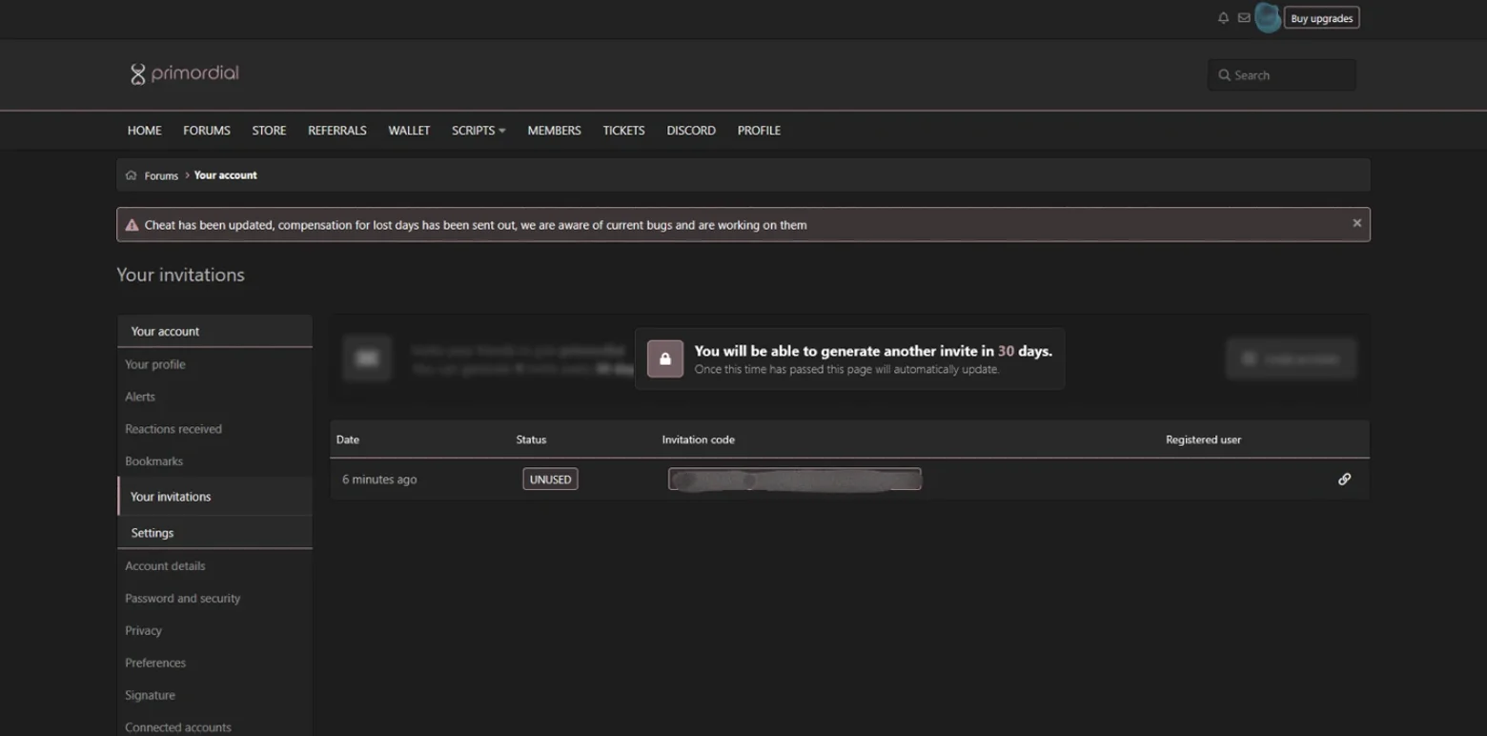Open the MEMBERS nav item

[554, 131]
